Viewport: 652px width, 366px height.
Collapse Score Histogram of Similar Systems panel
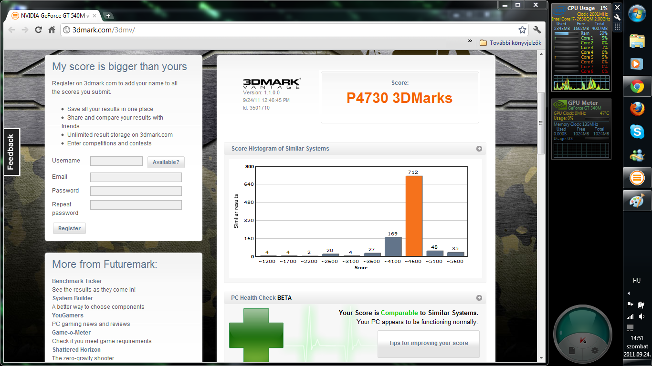pos(479,149)
